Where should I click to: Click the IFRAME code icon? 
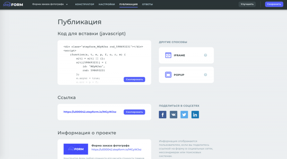pyautogui.click(x=168, y=55)
